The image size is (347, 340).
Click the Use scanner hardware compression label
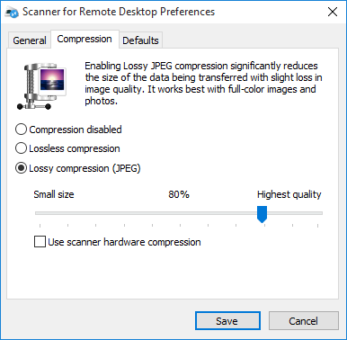point(124,242)
